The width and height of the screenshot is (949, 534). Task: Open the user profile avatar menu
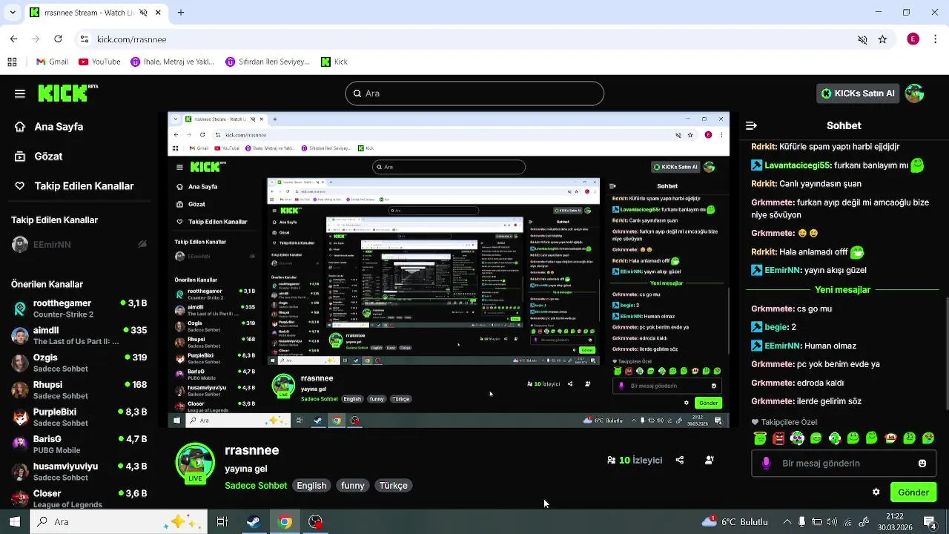(914, 93)
